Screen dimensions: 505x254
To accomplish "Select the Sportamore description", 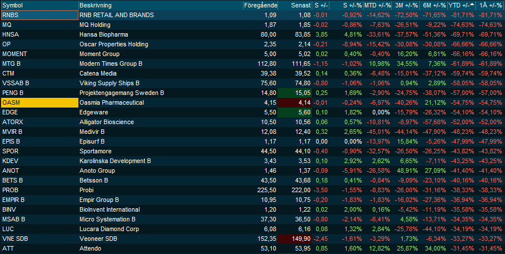I will click(x=96, y=151).
